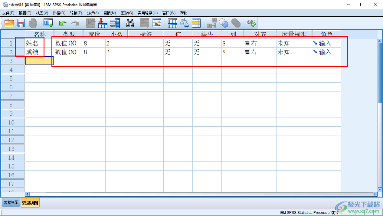Run spell check with ABC icon
The width and height of the screenshot is (383, 216).
click(251, 23)
